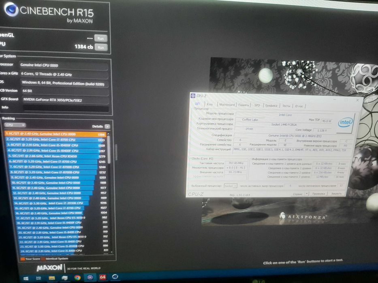Select the Intel Core i7-8700 ranking entry
Viewport: 378px width, 283px height.
pyautogui.click(x=55, y=139)
